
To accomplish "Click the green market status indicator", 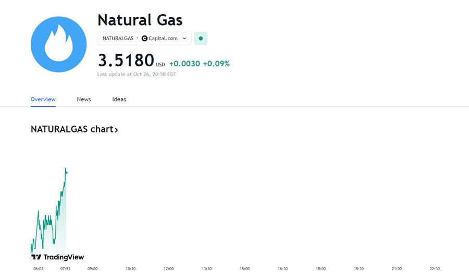I will pos(201,38).
